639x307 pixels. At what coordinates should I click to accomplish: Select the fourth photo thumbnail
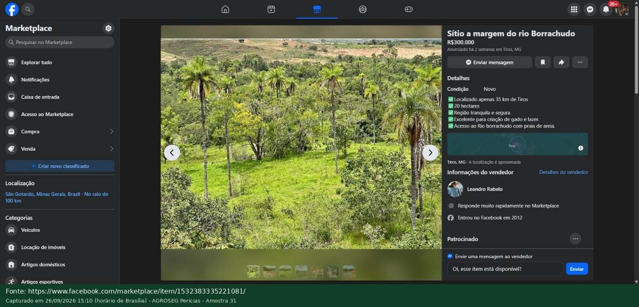(301, 271)
